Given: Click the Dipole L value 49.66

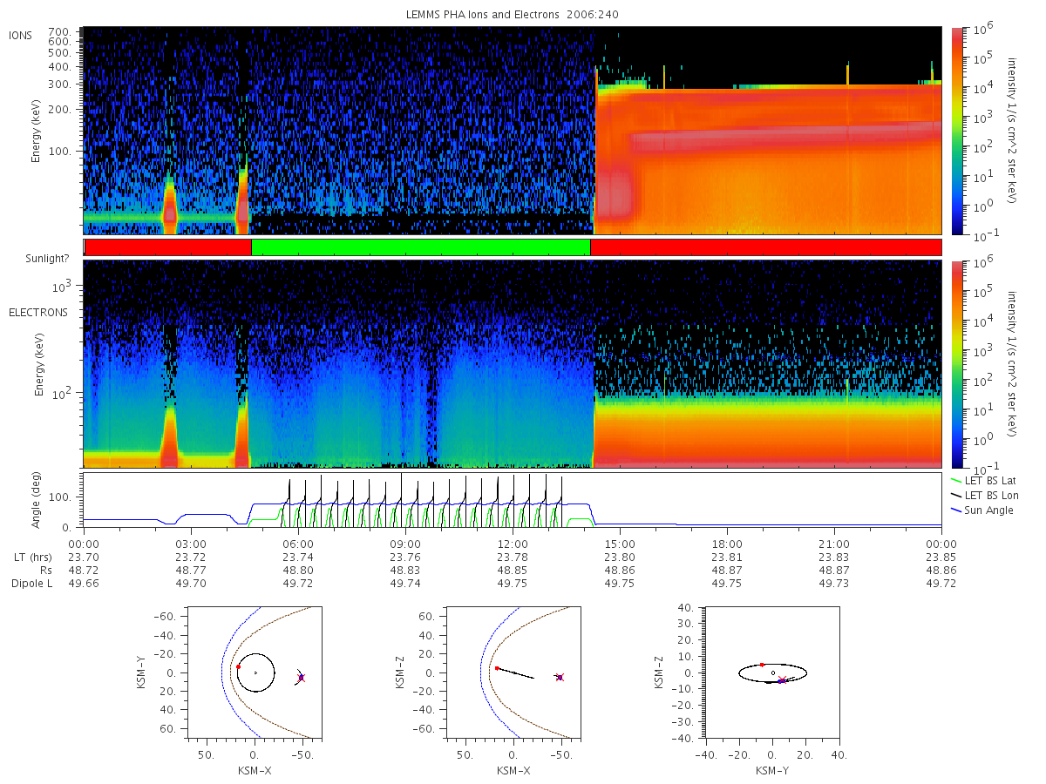Looking at the screenshot, I should click(84, 583).
